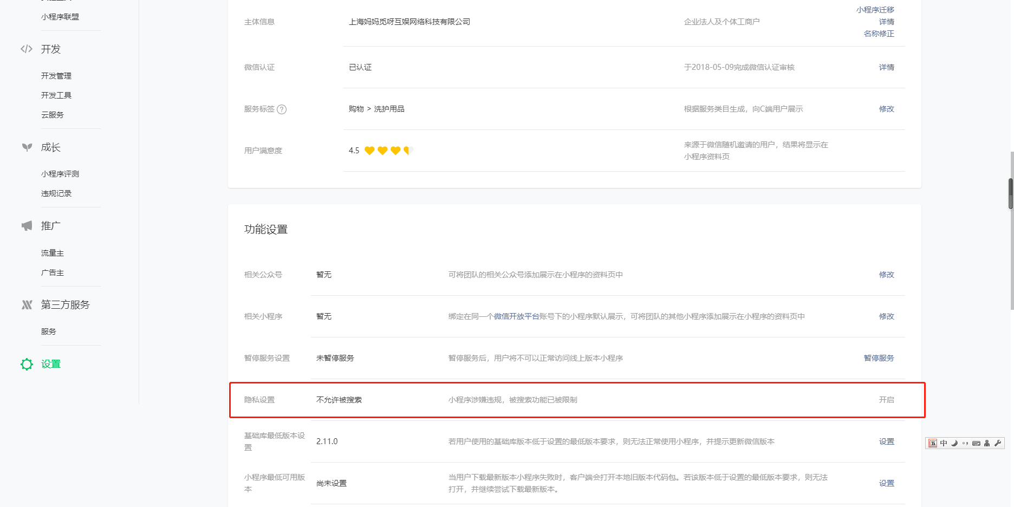Toggle the IME half-moon width mode
Screen dimensions: 1014x507
coord(954,443)
